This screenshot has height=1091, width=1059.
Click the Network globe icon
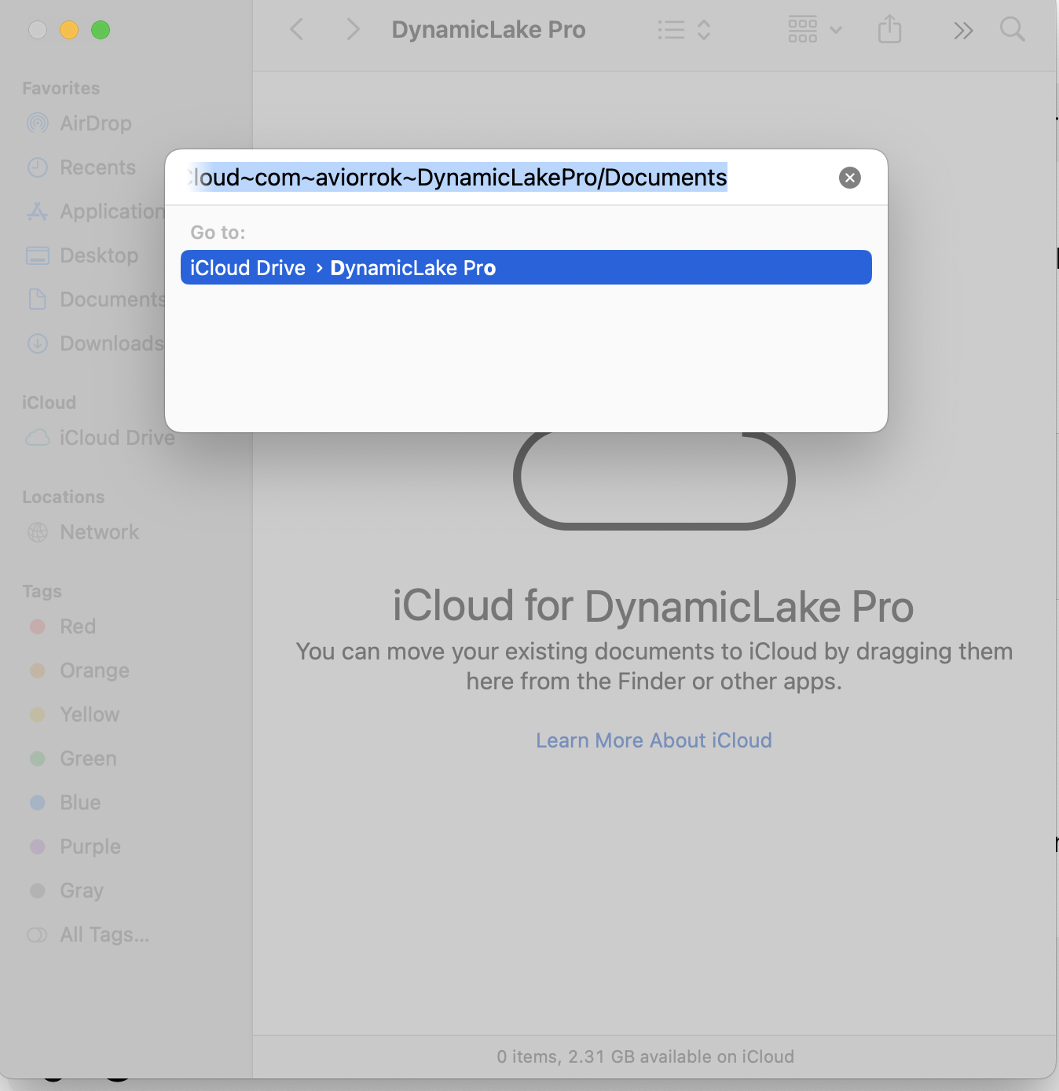38,532
